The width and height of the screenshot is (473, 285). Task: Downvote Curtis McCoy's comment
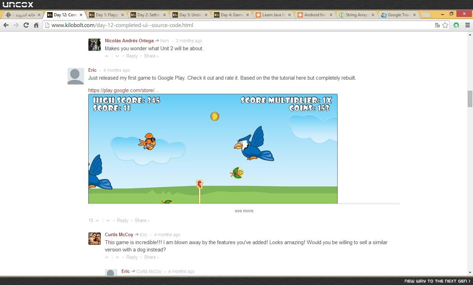click(x=117, y=257)
